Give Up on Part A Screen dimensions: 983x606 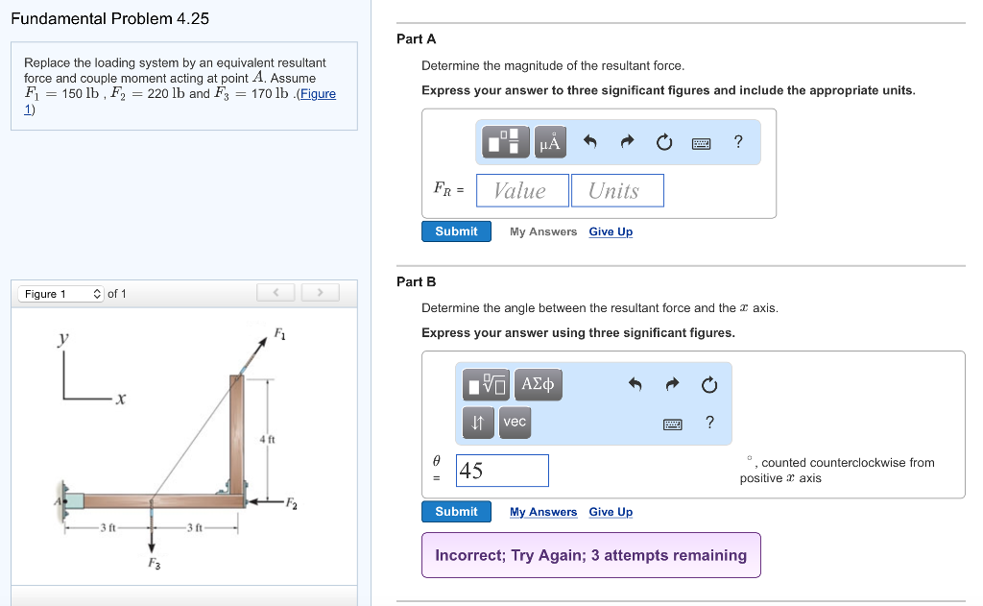click(x=611, y=231)
